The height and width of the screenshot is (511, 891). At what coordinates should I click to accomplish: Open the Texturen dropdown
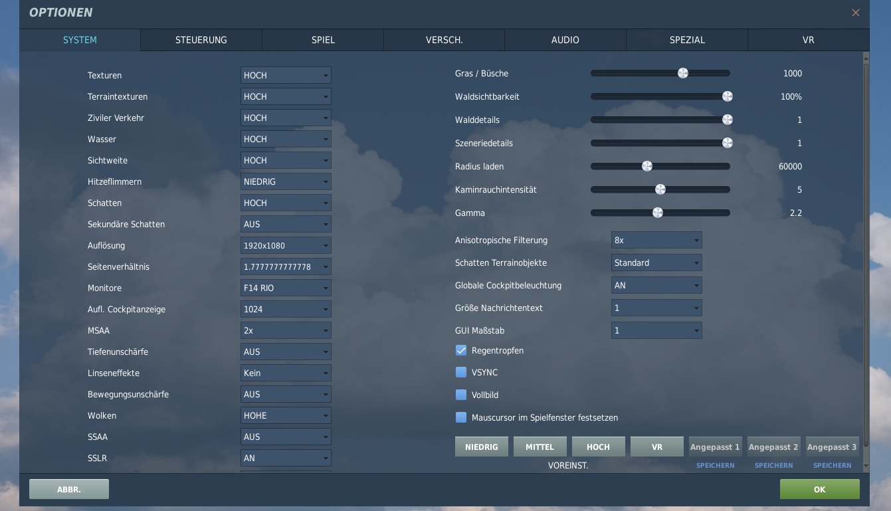[286, 75]
